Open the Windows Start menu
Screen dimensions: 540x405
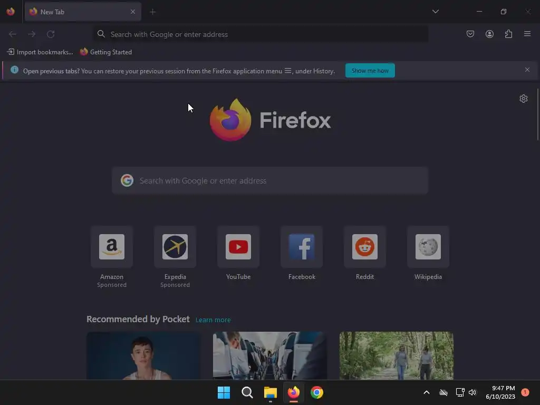(224, 392)
